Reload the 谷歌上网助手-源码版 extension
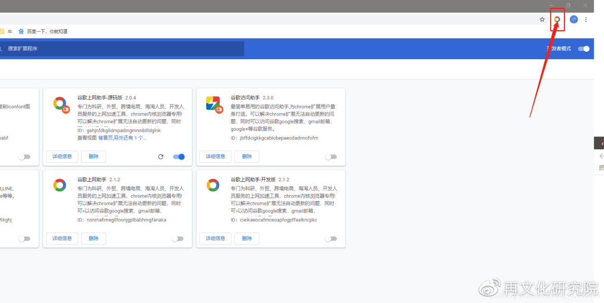 click(161, 157)
